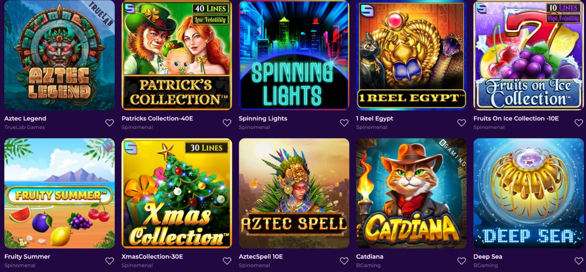
Task: Click heart icon beside Fruity Summer
Action: pos(109,261)
